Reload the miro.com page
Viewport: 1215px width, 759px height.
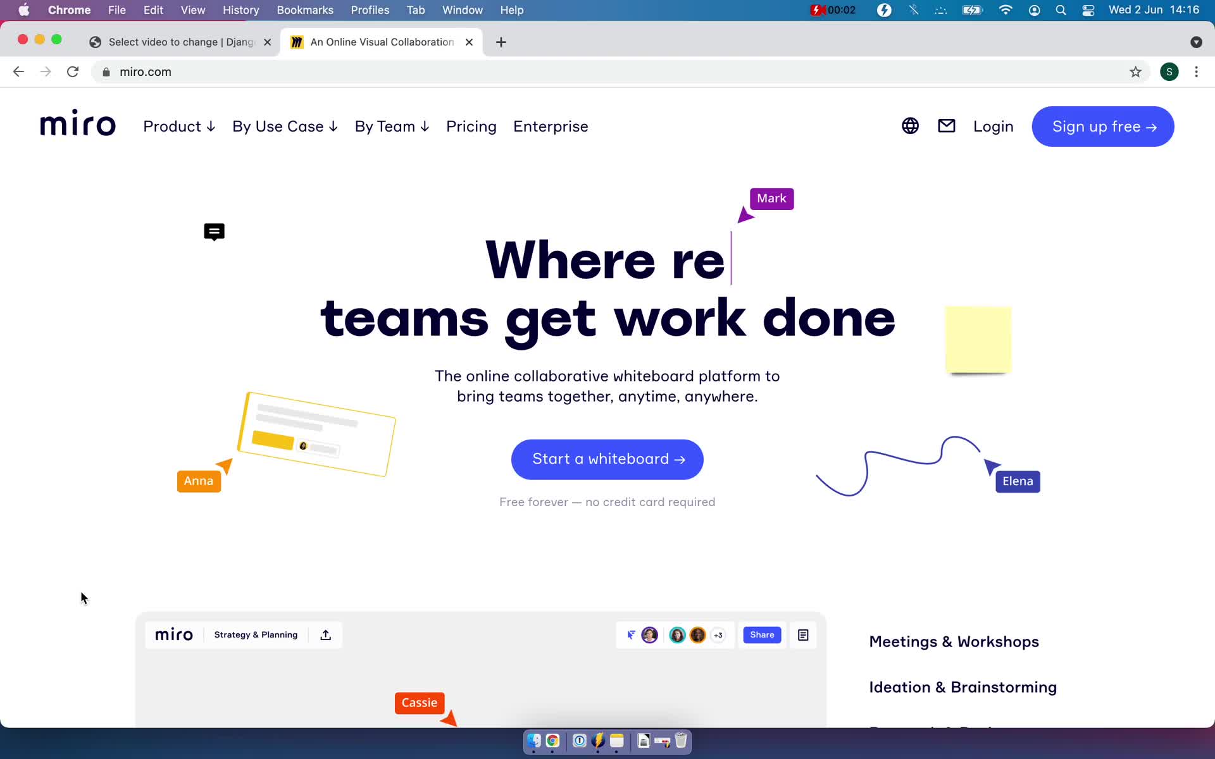tap(73, 72)
